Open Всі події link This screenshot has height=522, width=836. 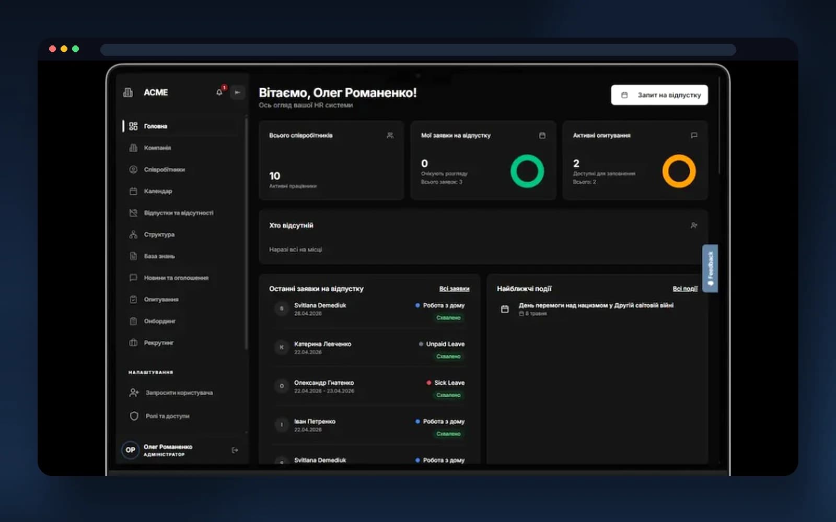coord(685,289)
